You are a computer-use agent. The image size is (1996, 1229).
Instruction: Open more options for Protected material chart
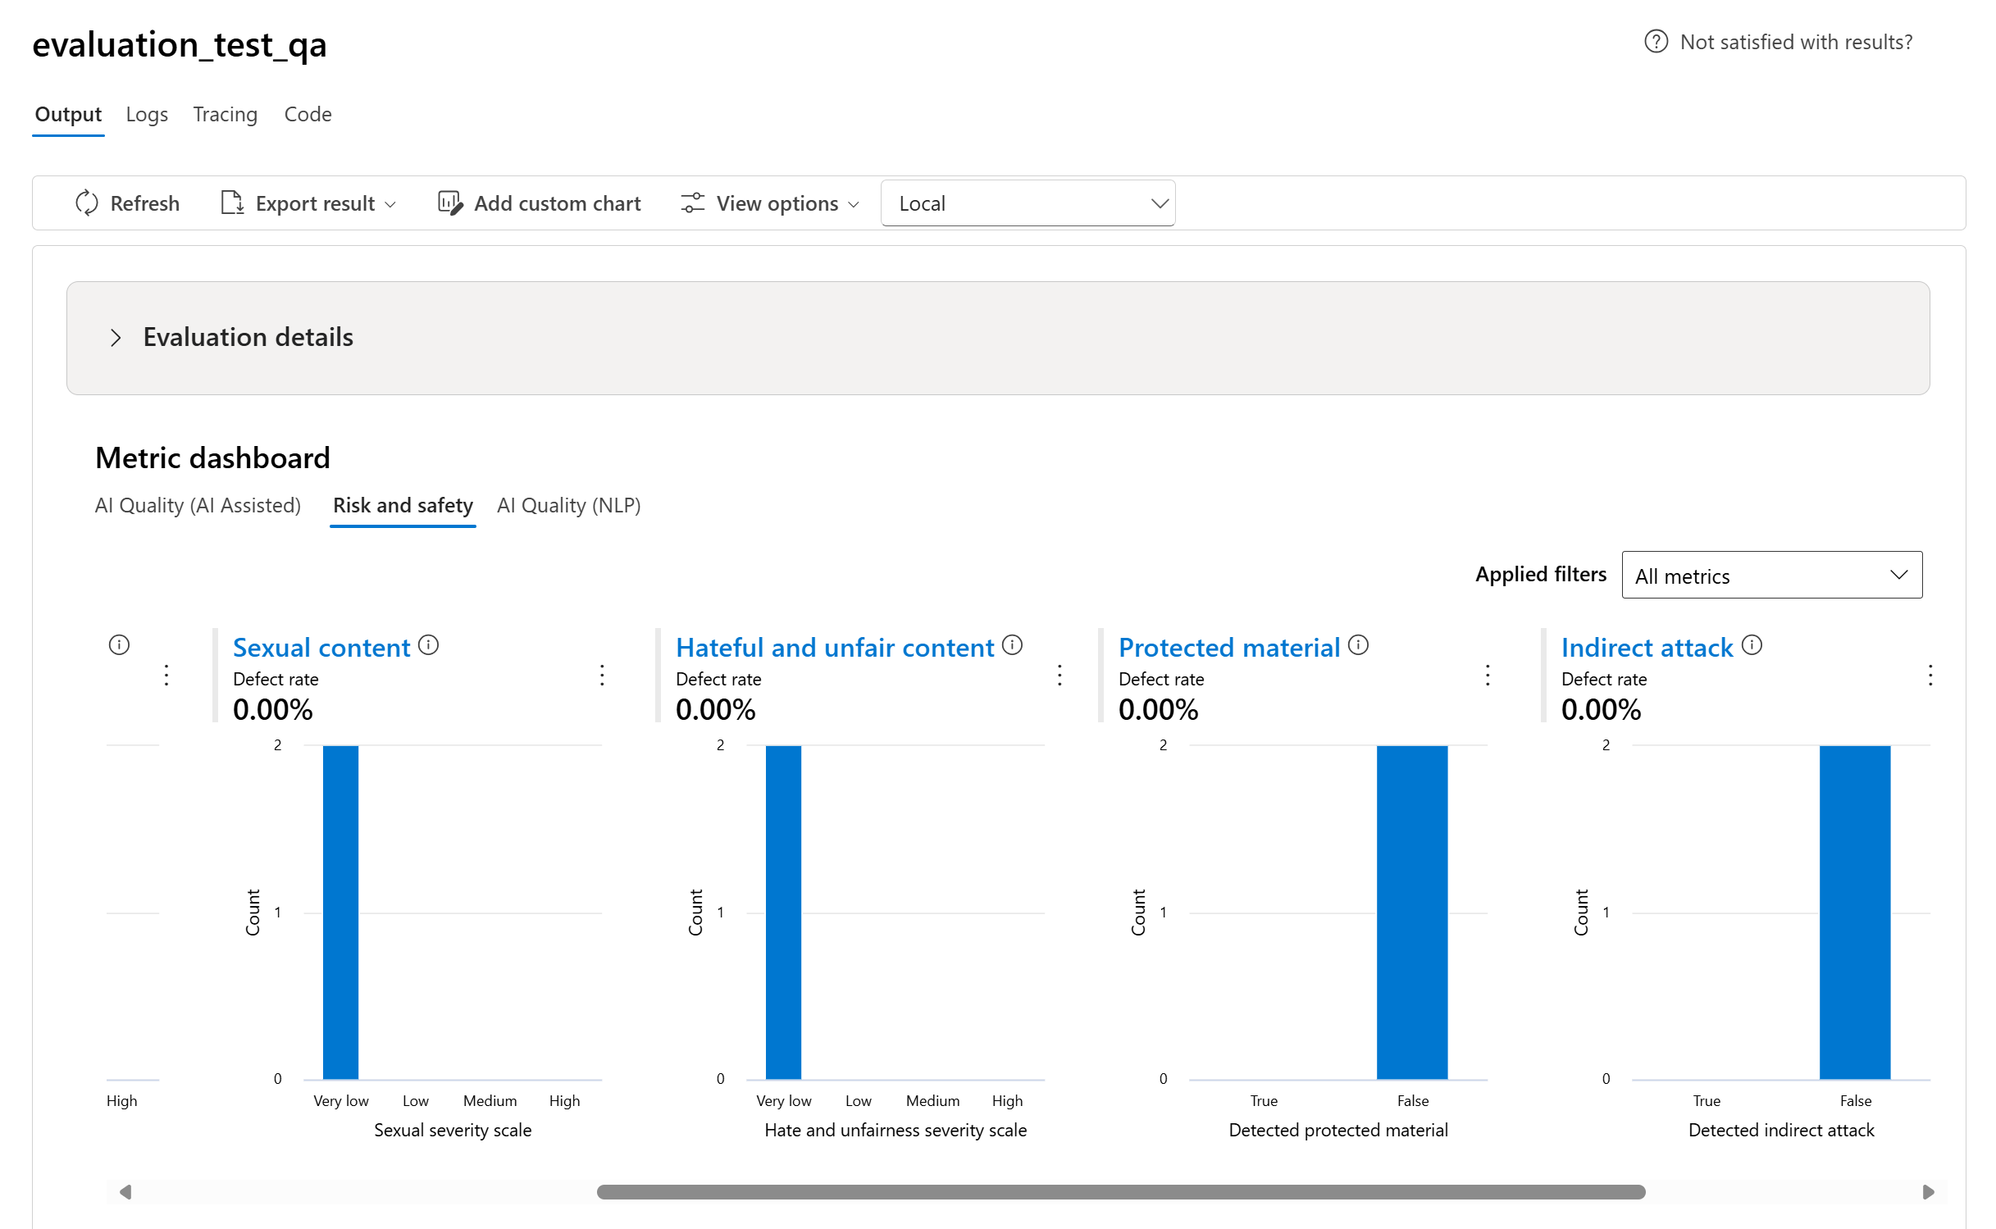(x=1488, y=676)
